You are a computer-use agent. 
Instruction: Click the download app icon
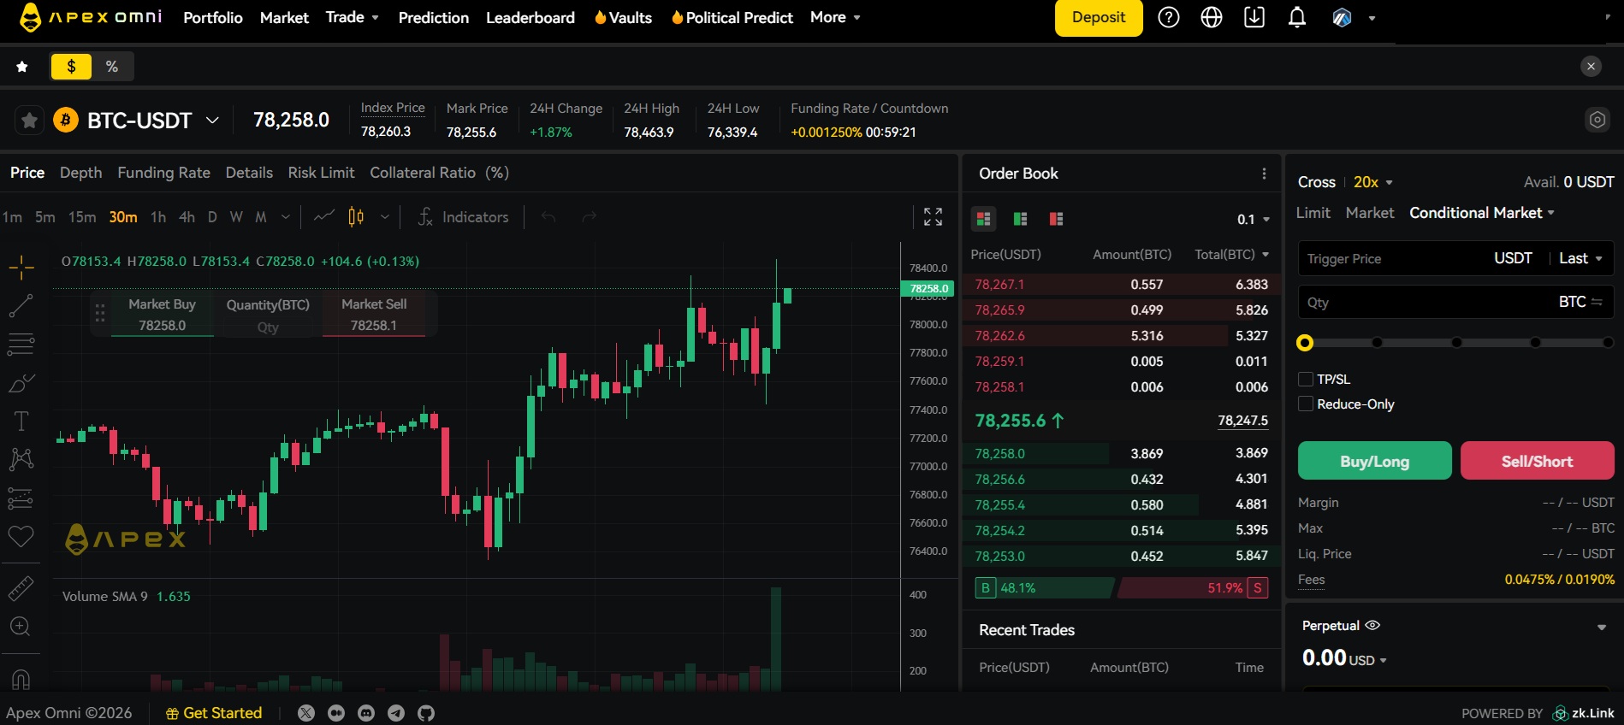(x=1254, y=17)
